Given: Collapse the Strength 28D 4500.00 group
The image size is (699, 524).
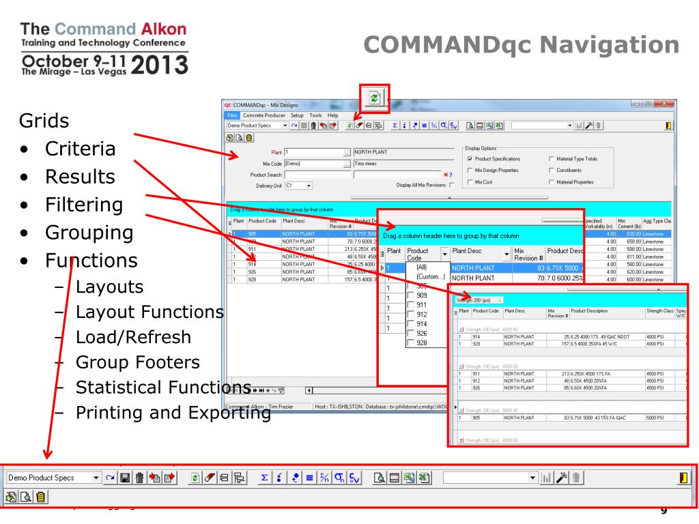Looking at the screenshot, I should coord(461,366).
